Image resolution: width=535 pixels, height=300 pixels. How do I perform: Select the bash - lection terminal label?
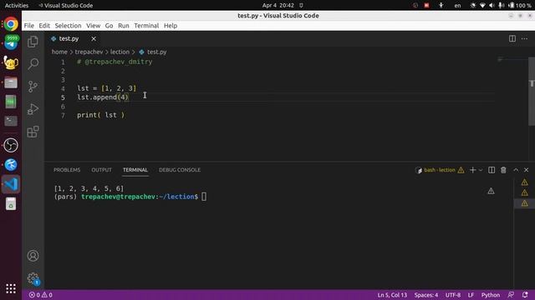[440, 170]
